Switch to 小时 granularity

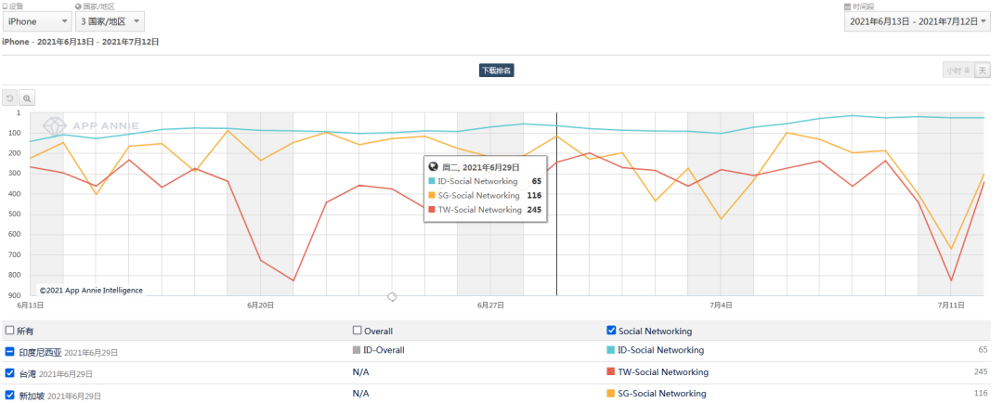point(958,71)
